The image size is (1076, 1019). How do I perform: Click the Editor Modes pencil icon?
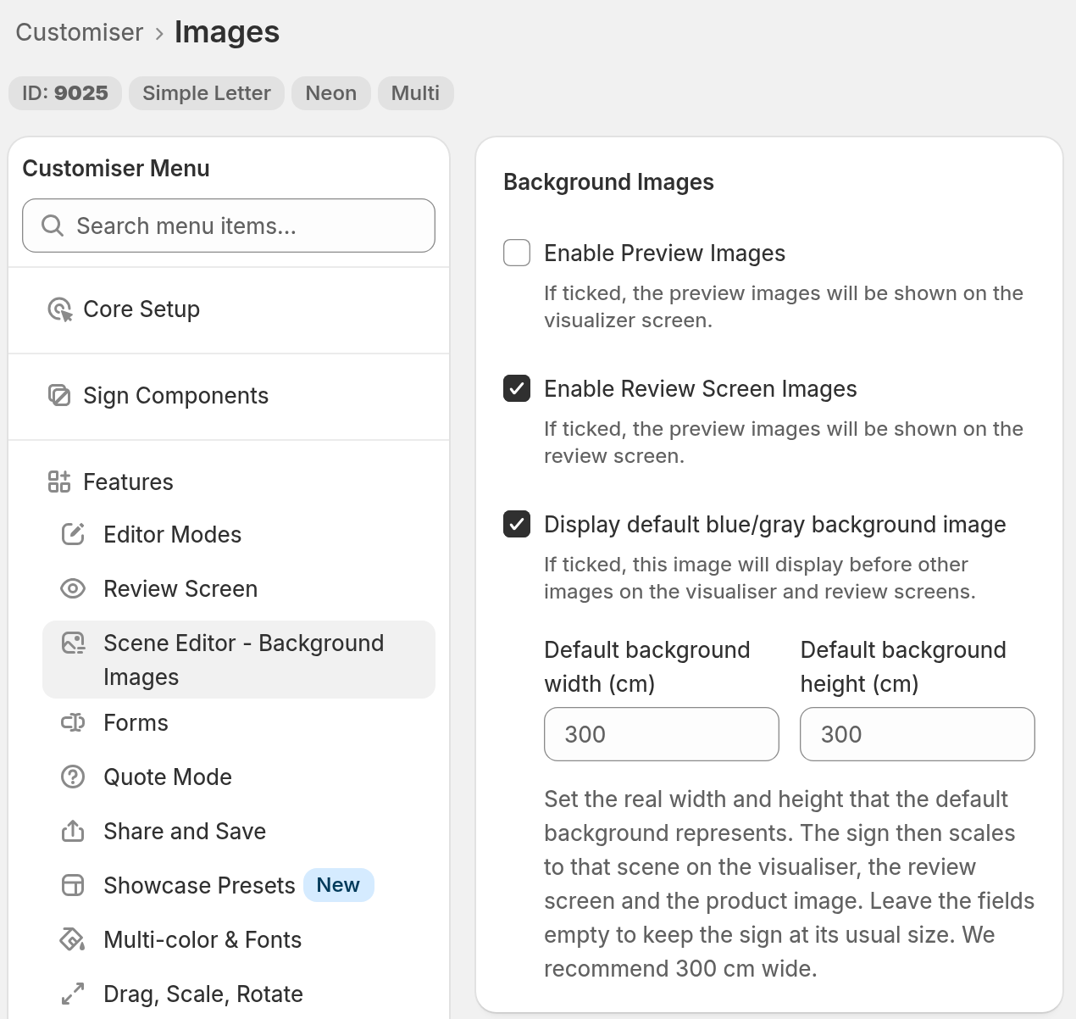pyautogui.click(x=73, y=534)
